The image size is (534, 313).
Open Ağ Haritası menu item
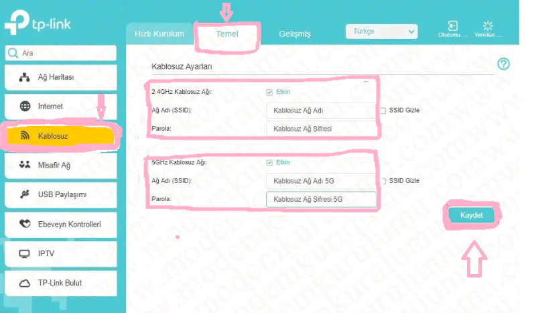click(x=60, y=77)
